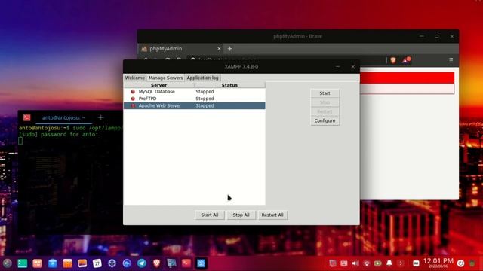Screen dimensions: 483x271
Task: Add a new terminal tab with plus button
Action: 100,117
